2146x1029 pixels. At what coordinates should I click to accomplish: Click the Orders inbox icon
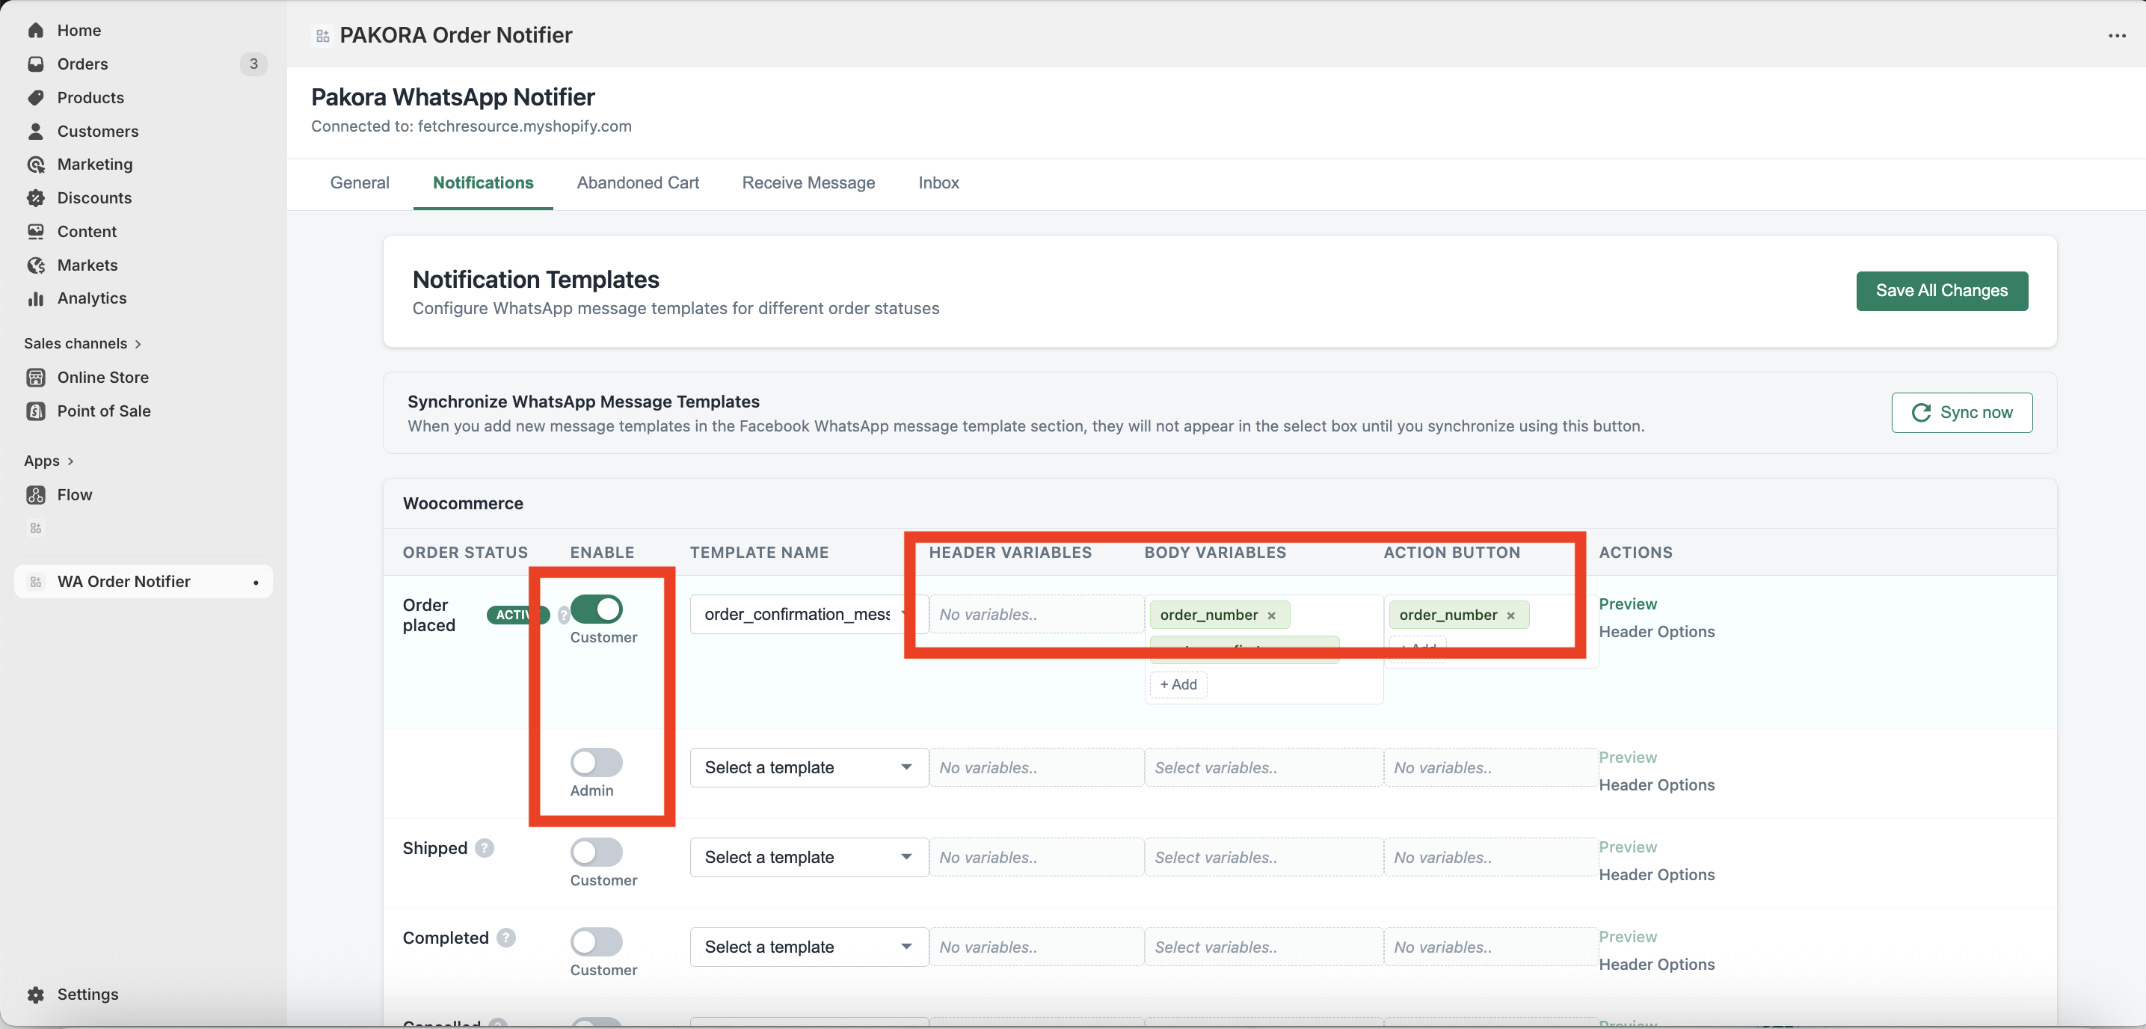pyautogui.click(x=35, y=64)
